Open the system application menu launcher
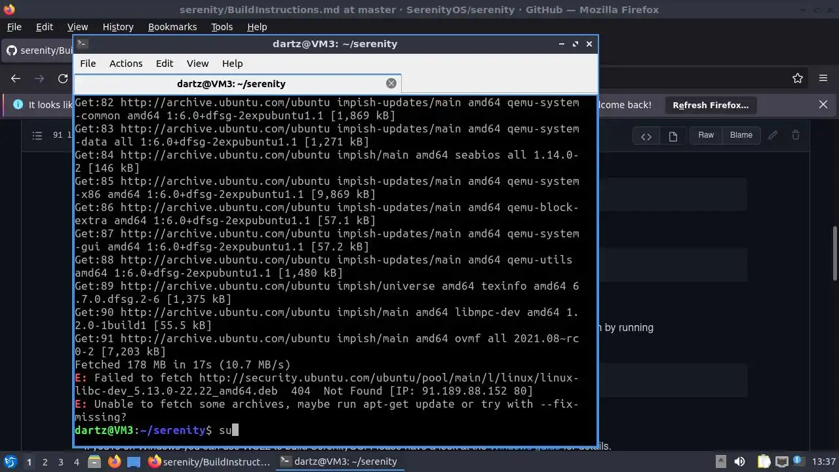Image resolution: width=839 pixels, height=472 pixels. tap(10, 462)
